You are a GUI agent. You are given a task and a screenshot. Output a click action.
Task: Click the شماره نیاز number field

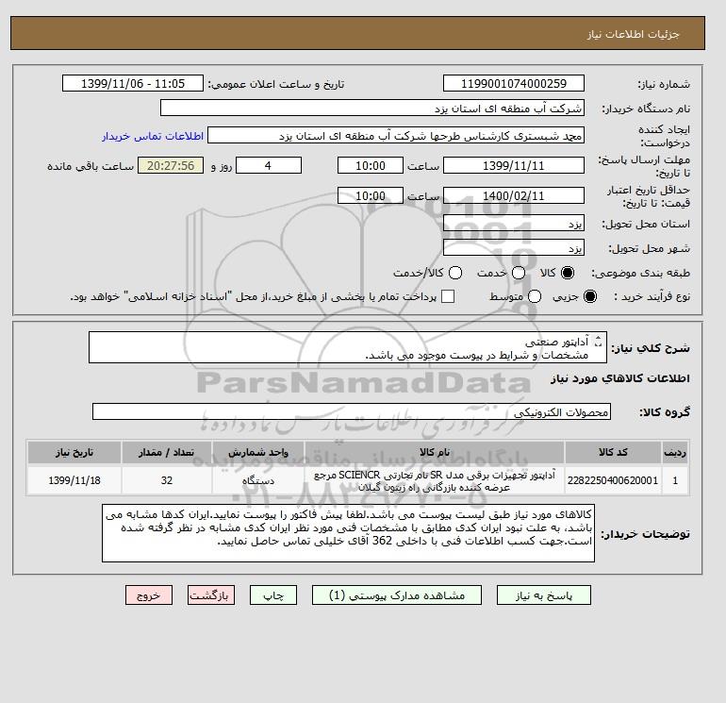click(x=514, y=83)
